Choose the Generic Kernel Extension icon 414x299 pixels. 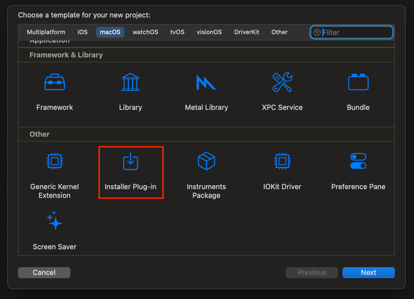(55, 161)
